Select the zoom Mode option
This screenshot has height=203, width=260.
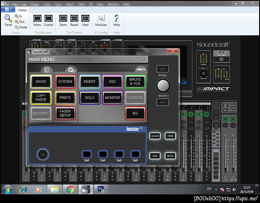[21, 27]
